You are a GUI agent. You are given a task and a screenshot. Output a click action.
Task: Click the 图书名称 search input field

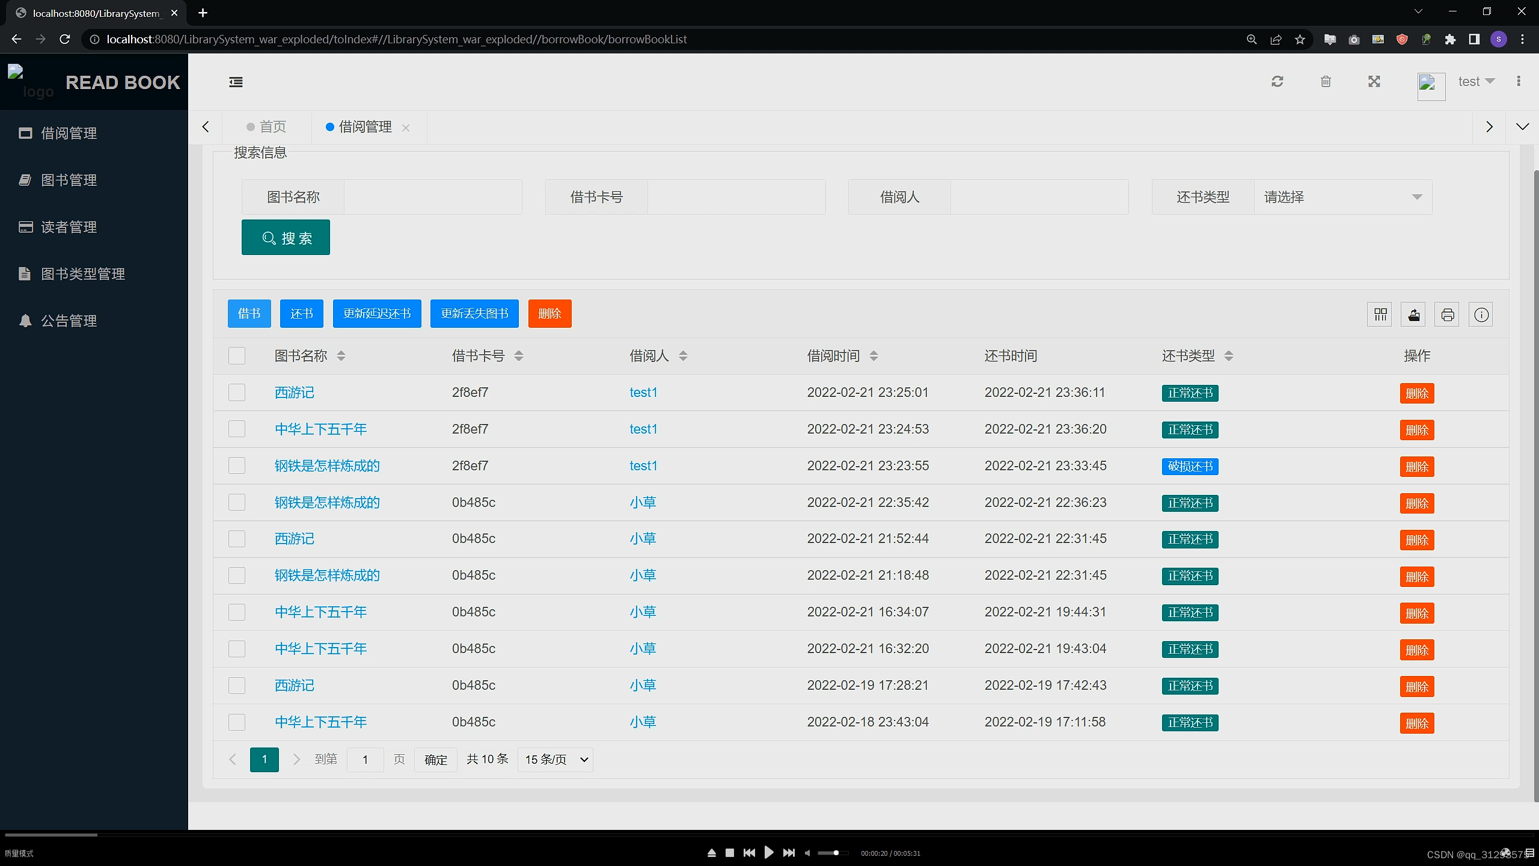pyautogui.click(x=432, y=197)
